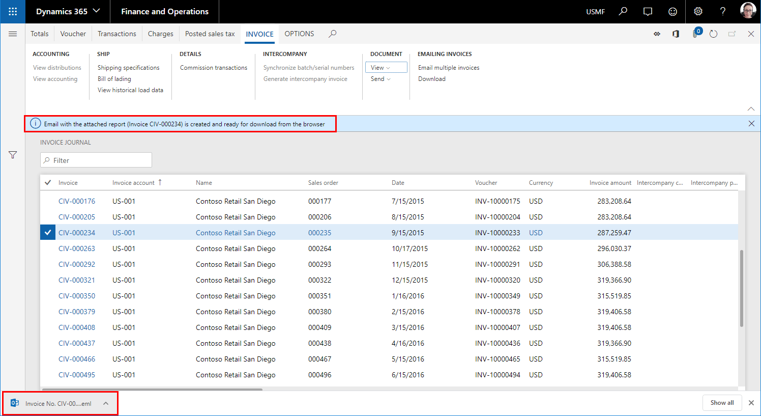This screenshot has width=761, height=416.
Task: Switch to the Voucher tab
Action: click(73, 34)
